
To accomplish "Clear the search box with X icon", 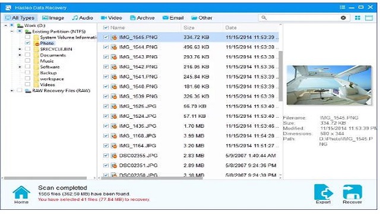I will (x=343, y=18).
